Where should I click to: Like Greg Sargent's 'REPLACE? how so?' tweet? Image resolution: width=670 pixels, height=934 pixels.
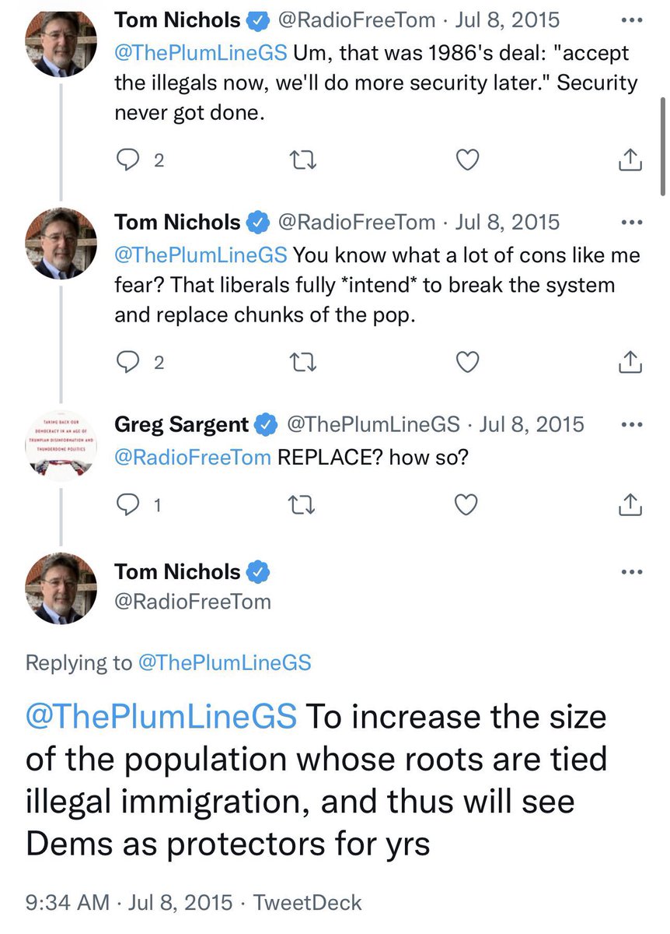tap(466, 506)
